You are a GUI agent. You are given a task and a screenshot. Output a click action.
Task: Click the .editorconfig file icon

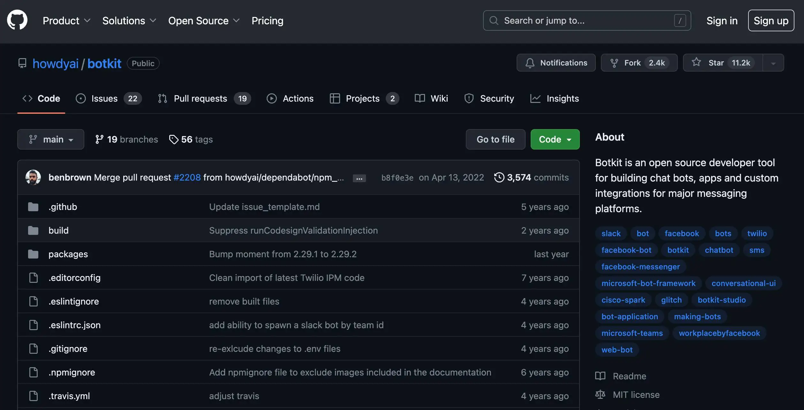33,278
